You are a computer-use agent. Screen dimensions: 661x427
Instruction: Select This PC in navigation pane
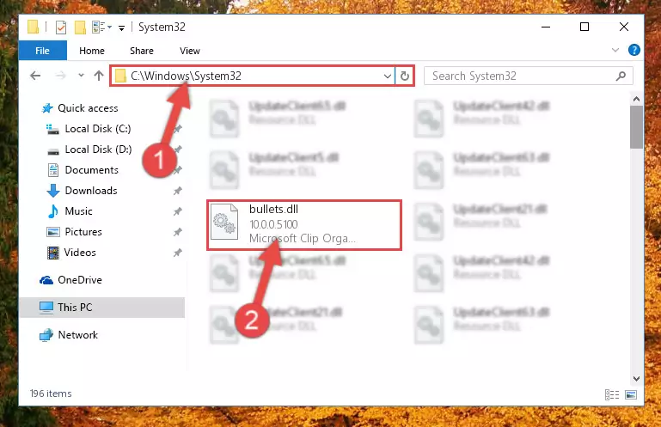(x=101, y=308)
